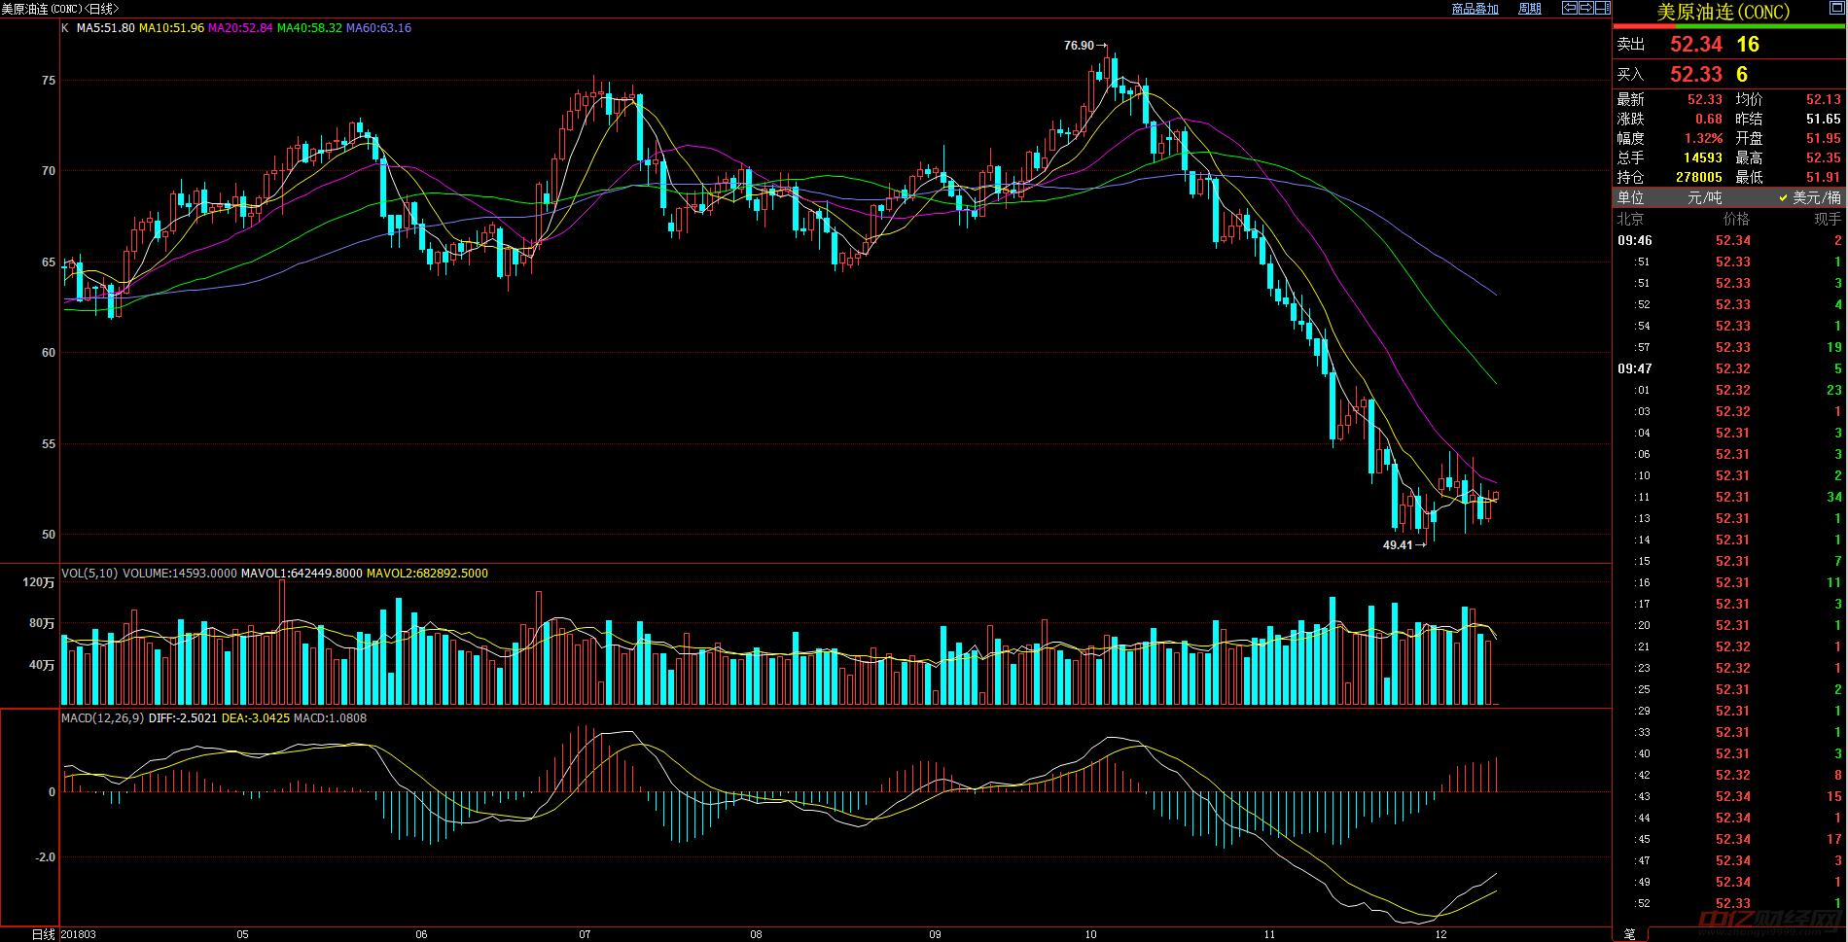Click the 涨跌 change value 0.68
The height and width of the screenshot is (942, 1848).
1708,119
